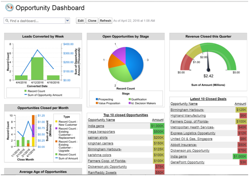Open Birmingham Harbours- in Top 10 closed list
Viewport: 249px width, 176px height.
click(105, 149)
